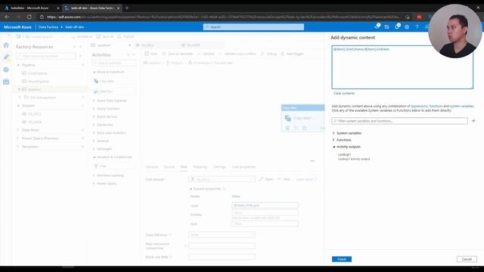This screenshot has height=272, width=484.
Task: Open the help question mark icon
Action: tap(417, 27)
